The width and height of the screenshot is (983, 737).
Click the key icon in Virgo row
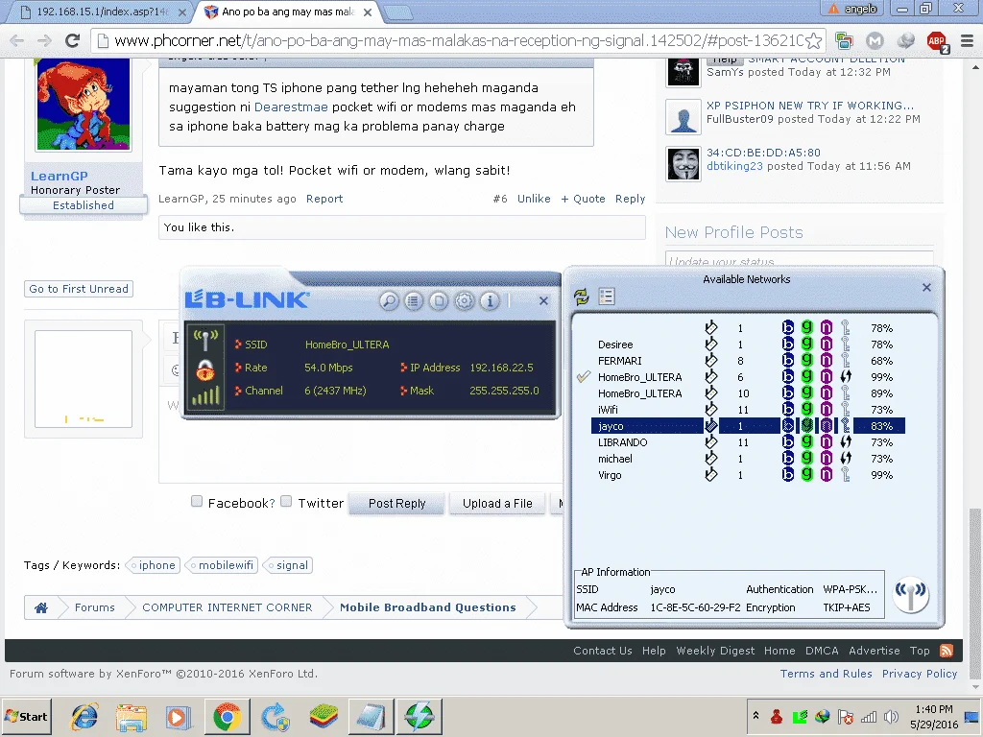[846, 475]
